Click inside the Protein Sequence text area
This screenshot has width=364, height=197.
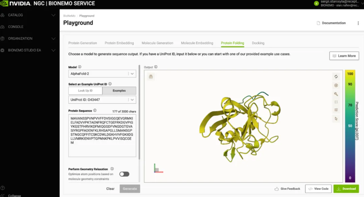(102, 136)
